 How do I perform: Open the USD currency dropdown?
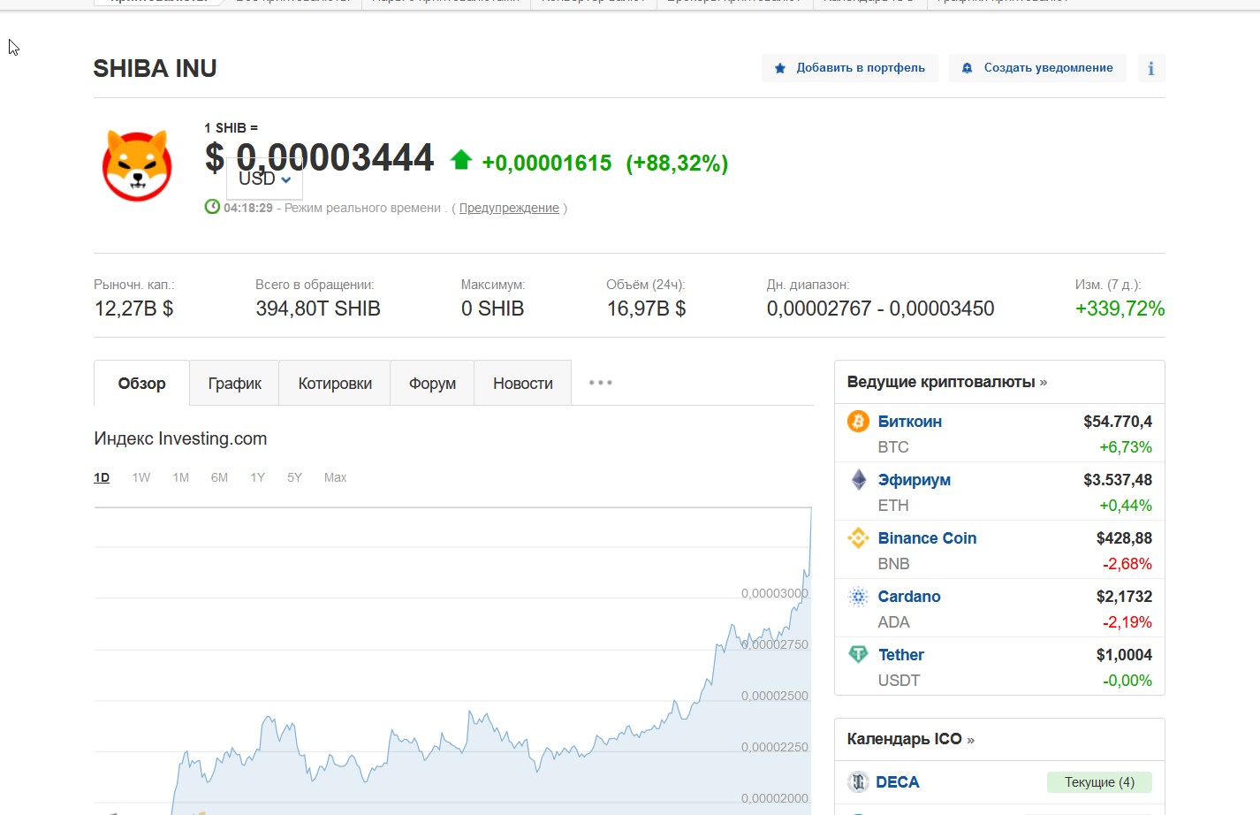coord(264,179)
